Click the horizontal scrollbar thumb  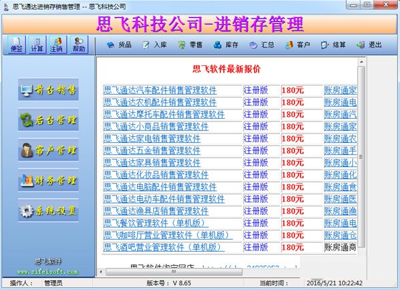tap(174, 272)
